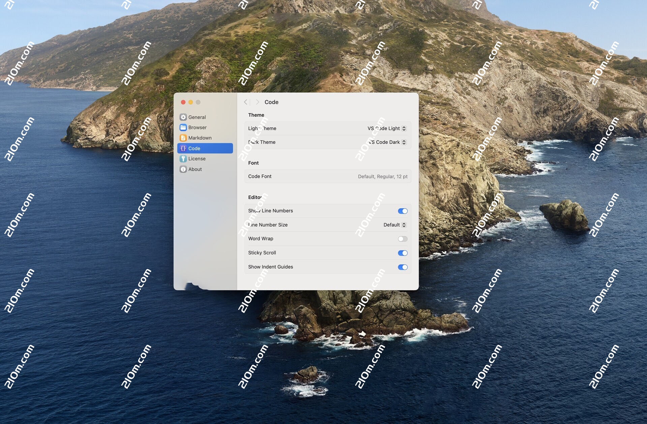Click the Code pane title
This screenshot has height=424, width=647.
[271, 102]
